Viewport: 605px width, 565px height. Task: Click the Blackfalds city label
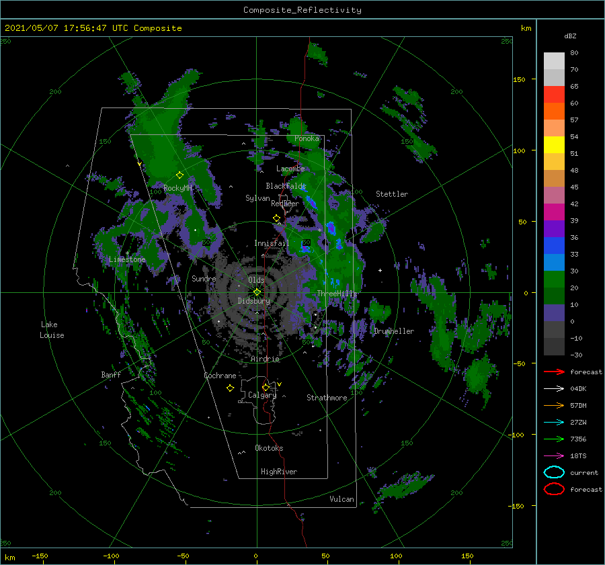(286, 186)
